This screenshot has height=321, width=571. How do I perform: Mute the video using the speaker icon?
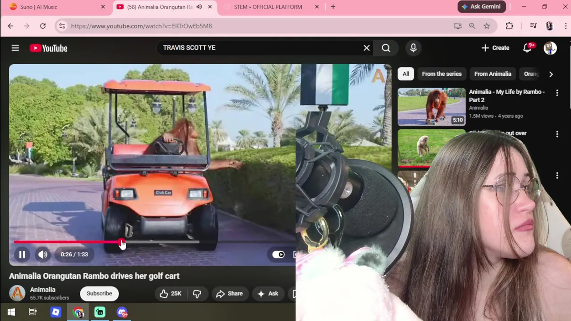point(43,254)
